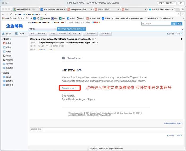Open the 掘金 bookmark
The width and height of the screenshot is (186, 151).
pyautogui.click(x=106, y=18)
